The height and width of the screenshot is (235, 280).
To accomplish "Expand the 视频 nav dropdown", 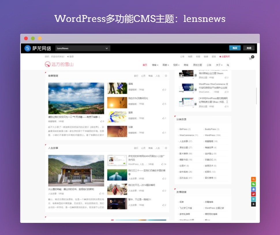I will pos(176,65).
